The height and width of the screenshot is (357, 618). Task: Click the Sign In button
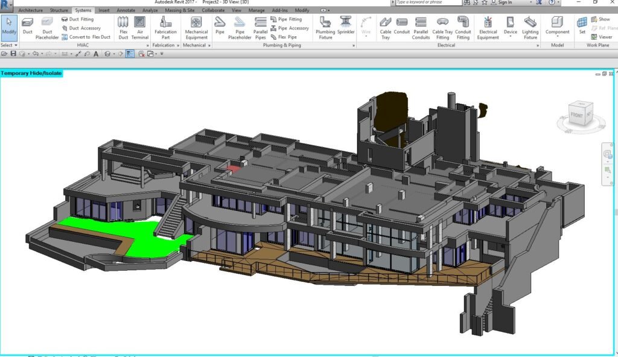tap(504, 2)
